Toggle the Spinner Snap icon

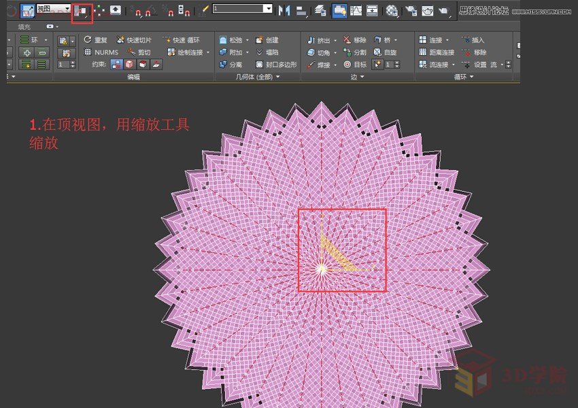[184, 10]
